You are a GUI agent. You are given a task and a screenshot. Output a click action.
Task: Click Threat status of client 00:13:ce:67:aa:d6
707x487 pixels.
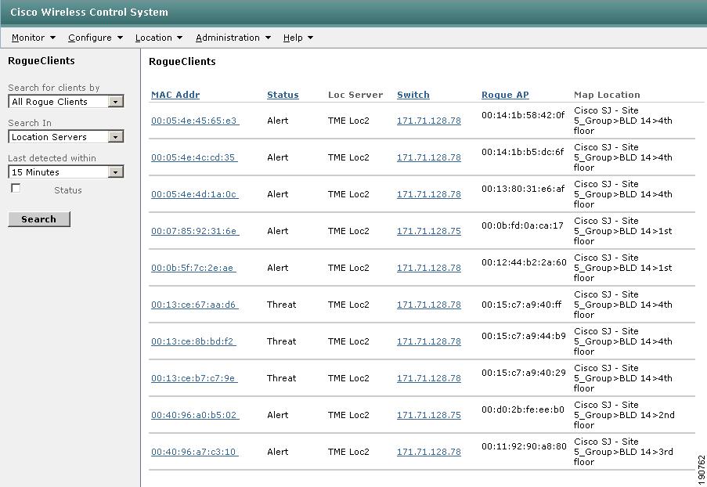click(281, 305)
